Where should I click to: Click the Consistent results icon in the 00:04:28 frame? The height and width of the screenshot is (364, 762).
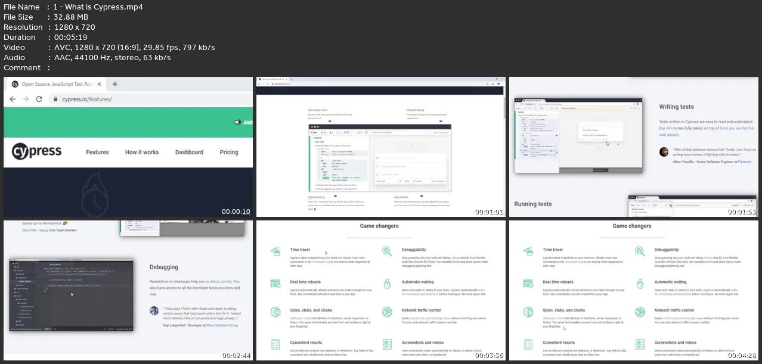(x=528, y=344)
